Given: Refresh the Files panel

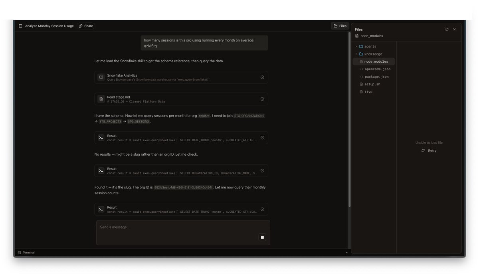Looking at the screenshot, I should [x=447, y=29].
